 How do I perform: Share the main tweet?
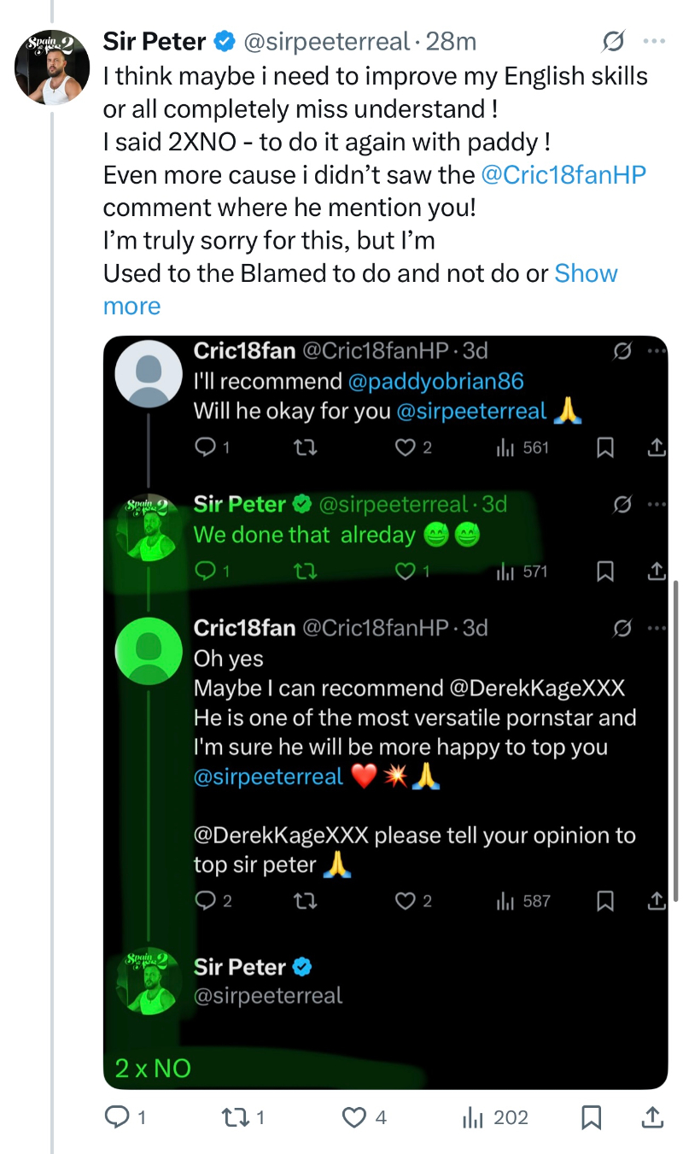click(650, 1117)
